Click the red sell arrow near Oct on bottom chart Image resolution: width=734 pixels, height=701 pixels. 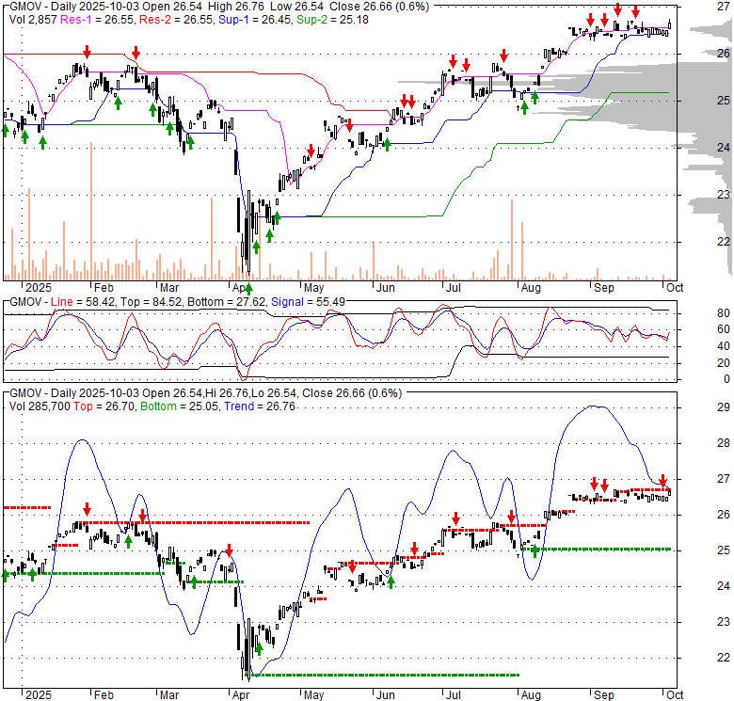pos(662,481)
